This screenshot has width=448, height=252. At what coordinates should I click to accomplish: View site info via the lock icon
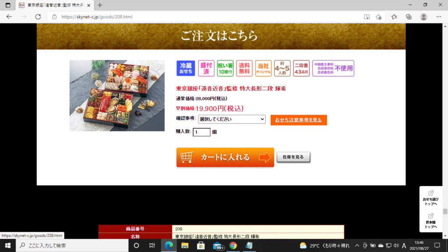click(54, 17)
